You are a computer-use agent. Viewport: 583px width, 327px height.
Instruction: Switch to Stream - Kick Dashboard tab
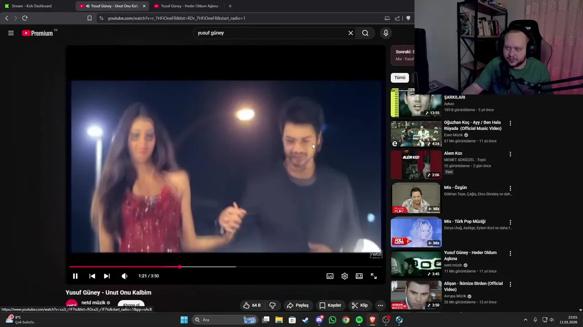pos(36,6)
